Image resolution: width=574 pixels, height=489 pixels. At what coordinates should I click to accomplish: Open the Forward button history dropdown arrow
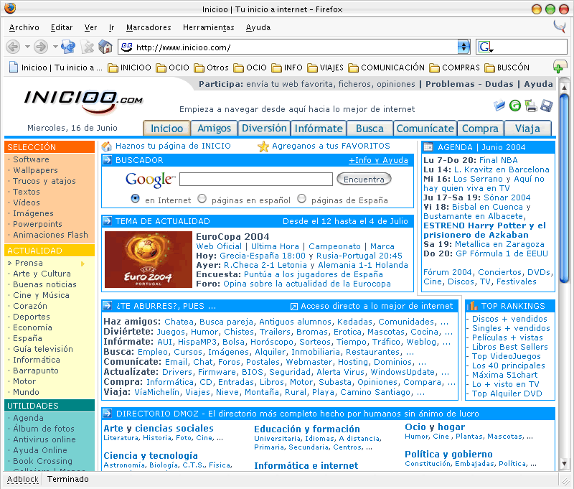coord(55,47)
